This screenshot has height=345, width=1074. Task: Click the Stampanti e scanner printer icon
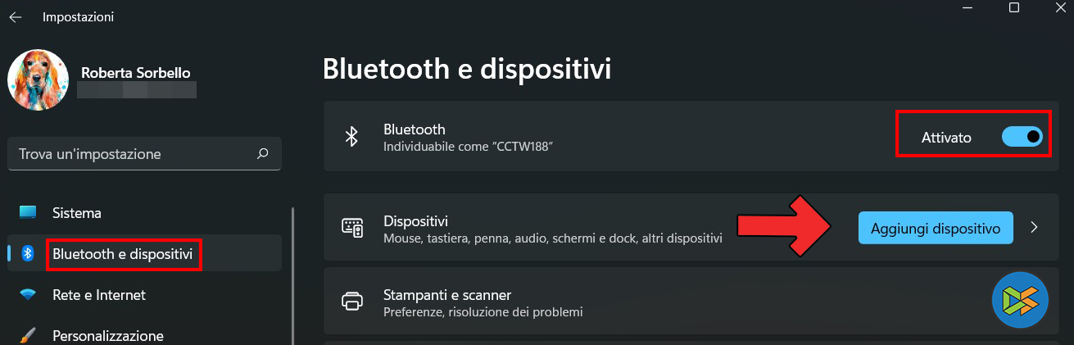(x=352, y=302)
